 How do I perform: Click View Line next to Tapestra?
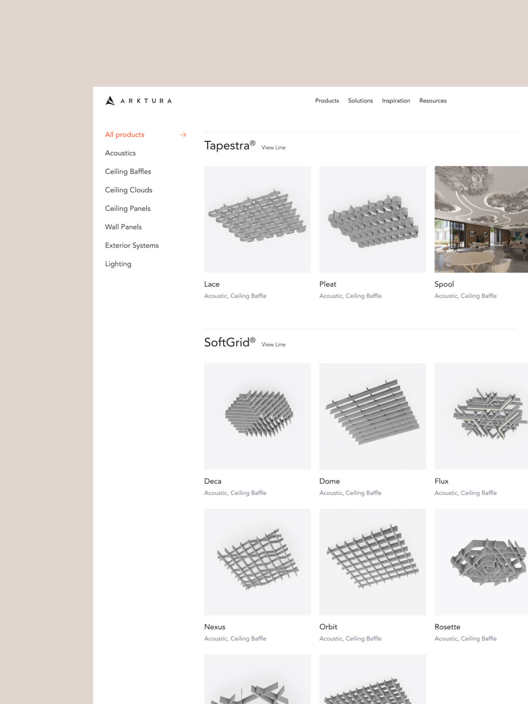(x=273, y=147)
